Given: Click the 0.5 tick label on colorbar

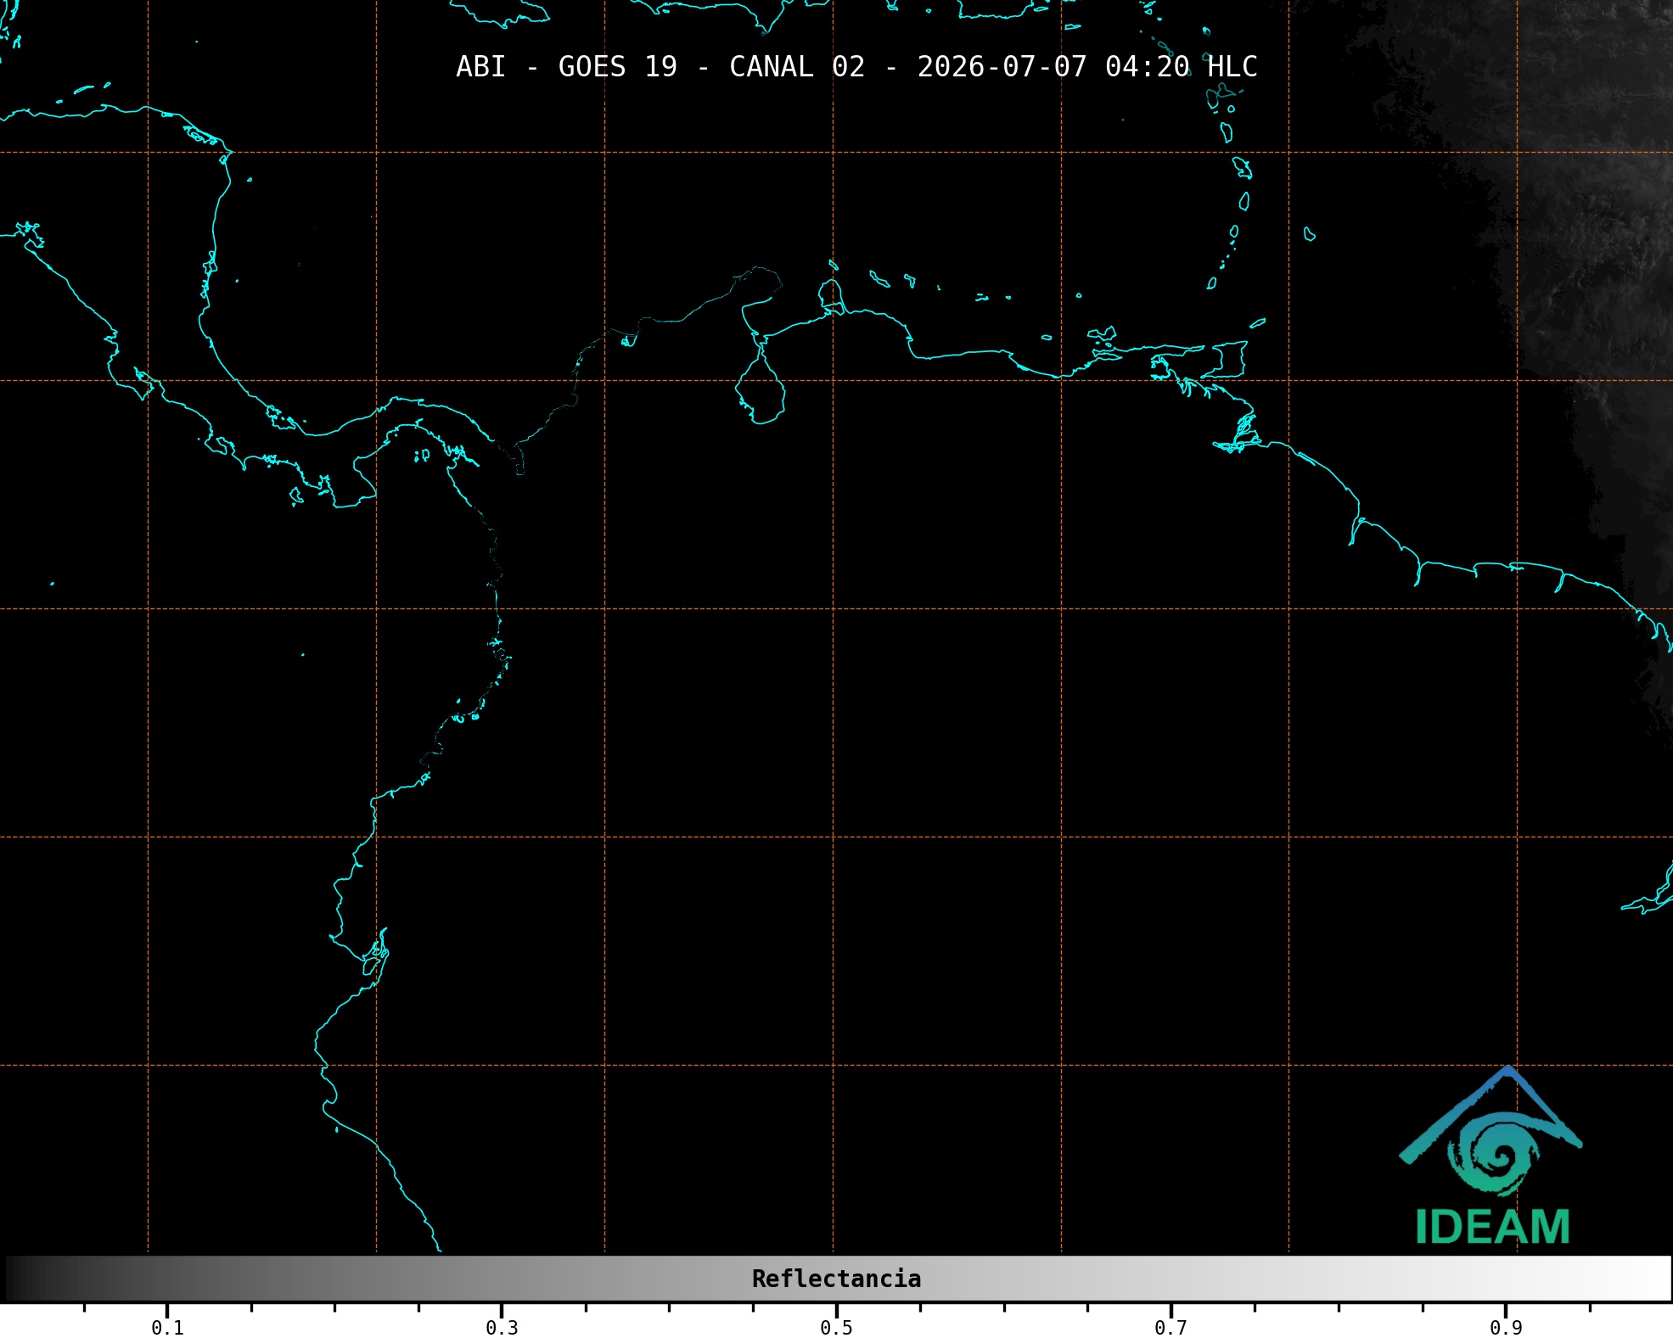Looking at the screenshot, I should (x=836, y=1327).
